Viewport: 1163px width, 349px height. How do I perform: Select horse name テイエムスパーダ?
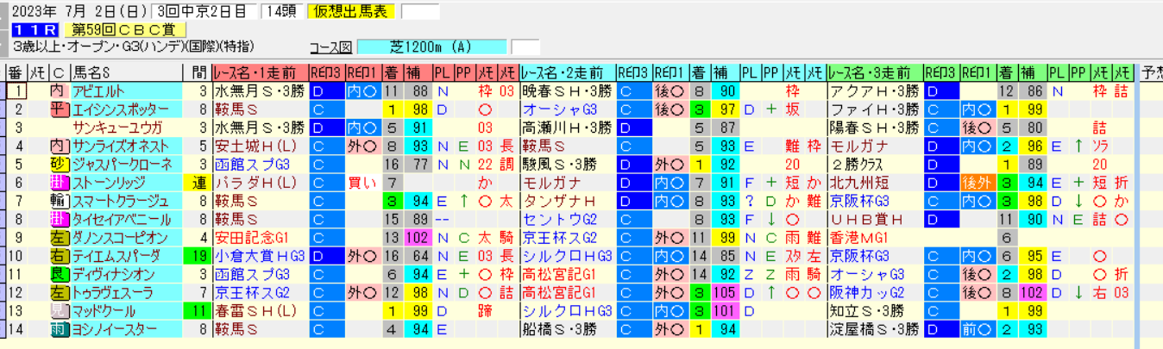click(x=126, y=256)
